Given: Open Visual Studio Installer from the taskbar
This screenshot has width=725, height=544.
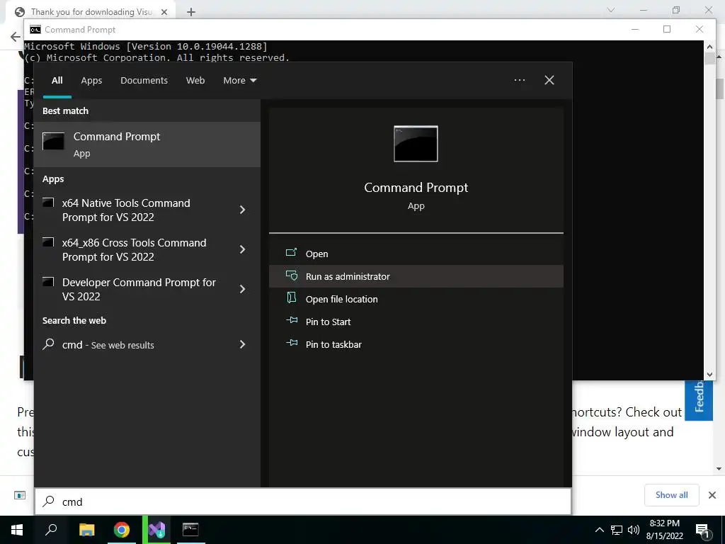Looking at the screenshot, I should [x=156, y=530].
